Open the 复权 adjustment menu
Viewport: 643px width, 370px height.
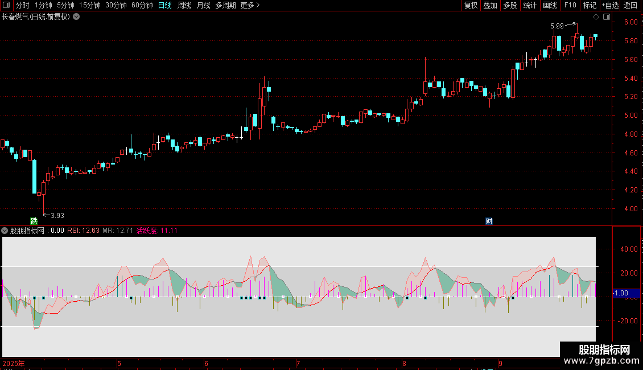(471, 5)
